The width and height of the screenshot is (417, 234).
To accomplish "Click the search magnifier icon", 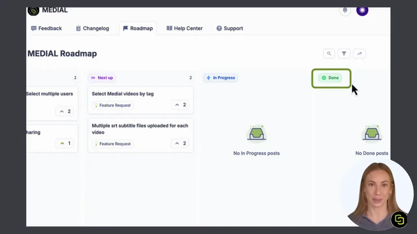I will click(329, 54).
